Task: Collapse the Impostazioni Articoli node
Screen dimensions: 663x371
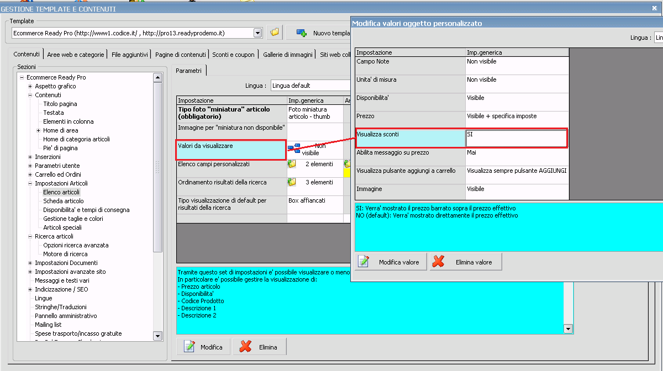Action: click(x=30, y=183)
